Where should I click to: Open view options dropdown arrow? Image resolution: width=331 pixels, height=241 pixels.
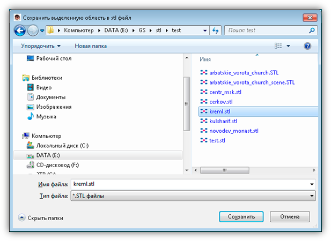[288, 46]
